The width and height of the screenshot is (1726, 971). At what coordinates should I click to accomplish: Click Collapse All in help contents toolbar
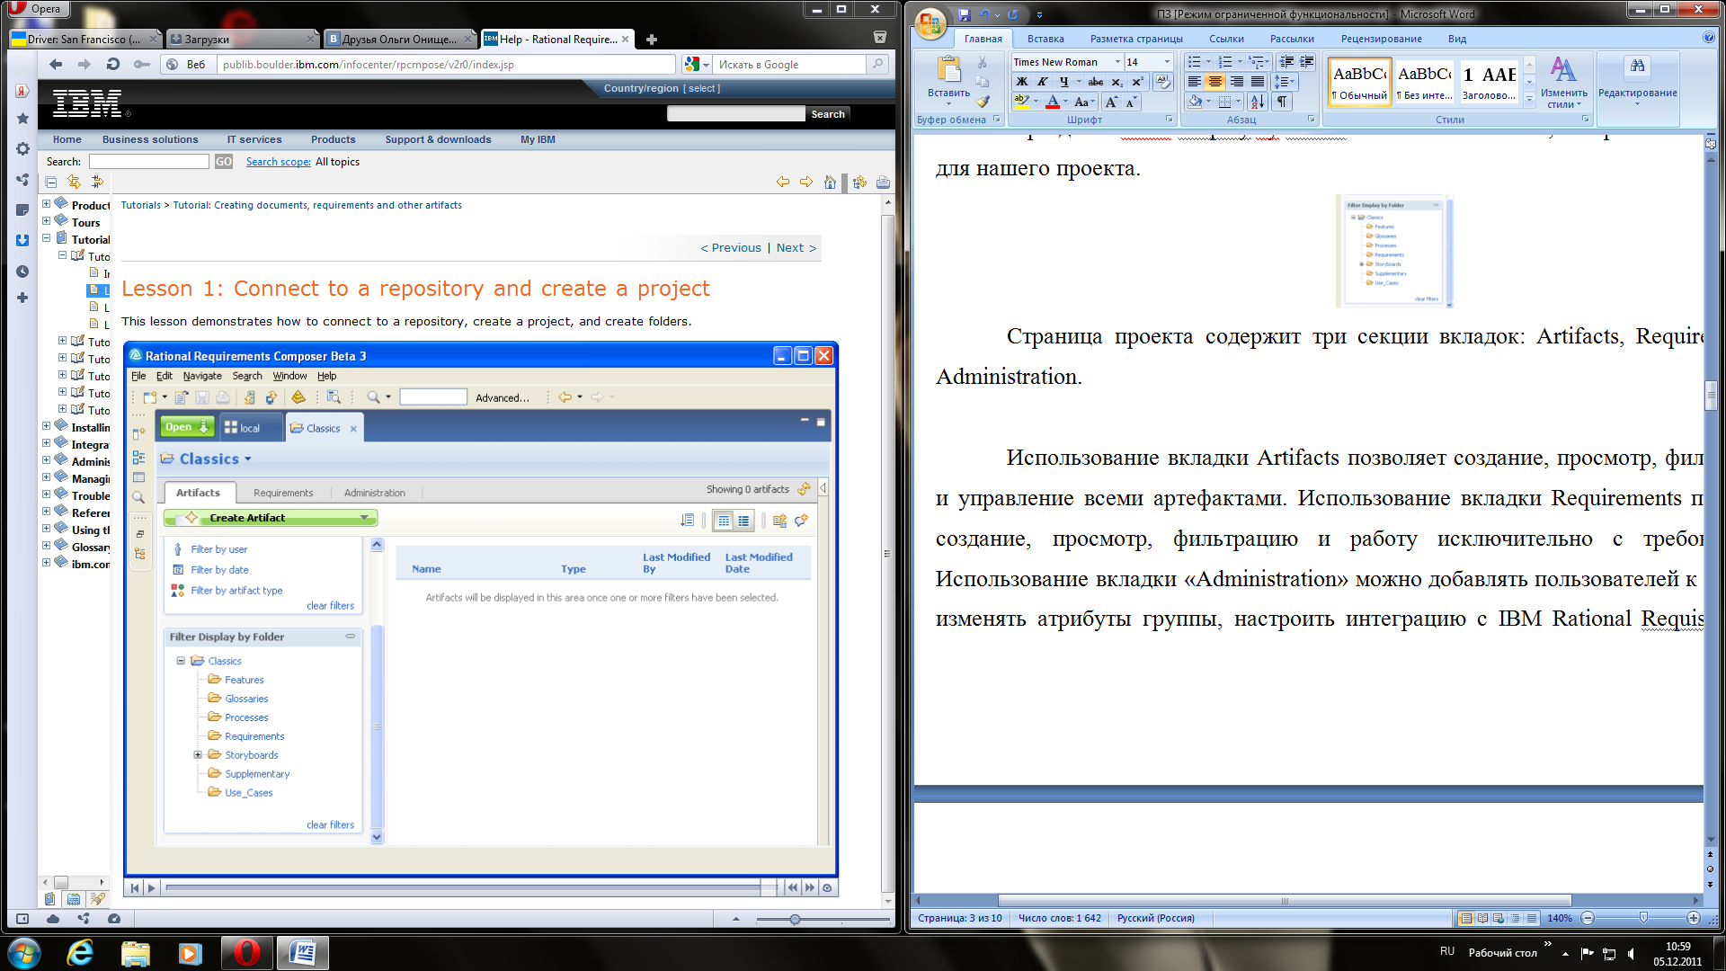(x=51, y=183)
